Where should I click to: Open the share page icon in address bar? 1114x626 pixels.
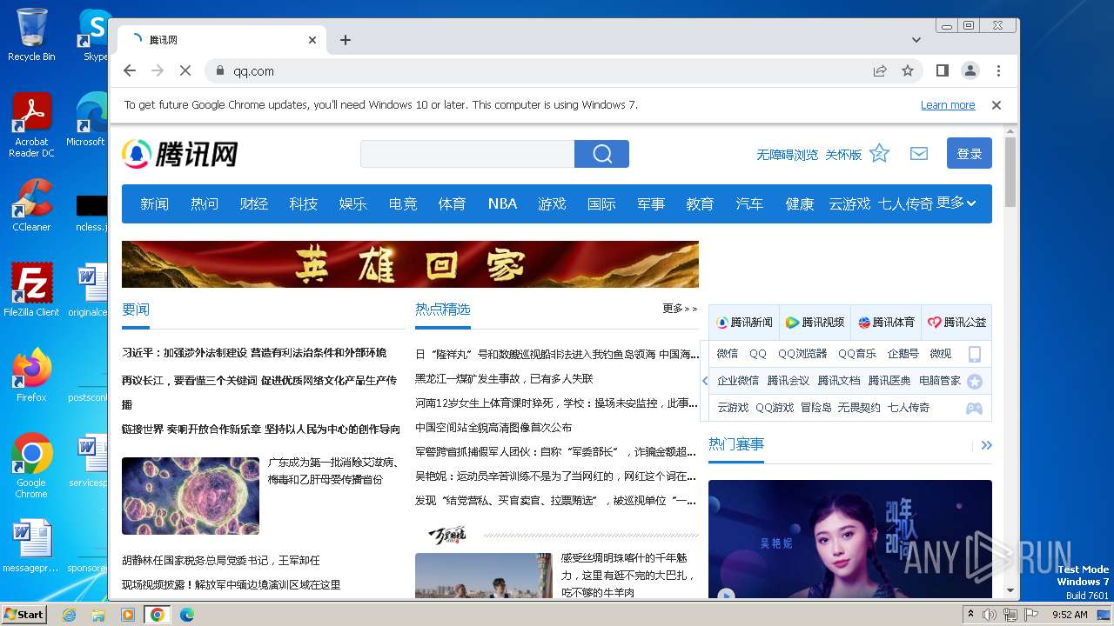pos(880,70)
